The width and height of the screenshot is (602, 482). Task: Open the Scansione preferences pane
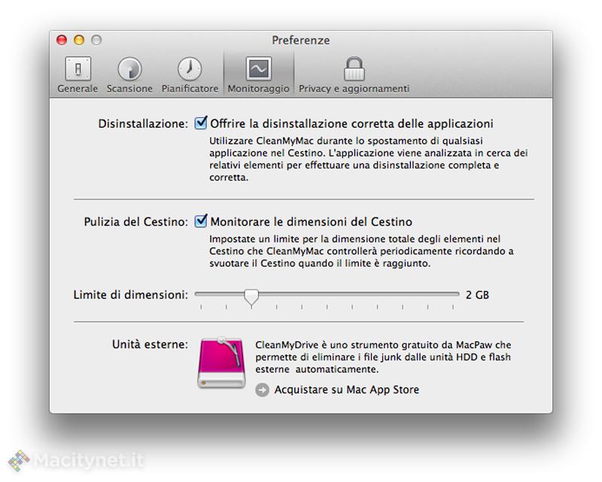point(129,75)
